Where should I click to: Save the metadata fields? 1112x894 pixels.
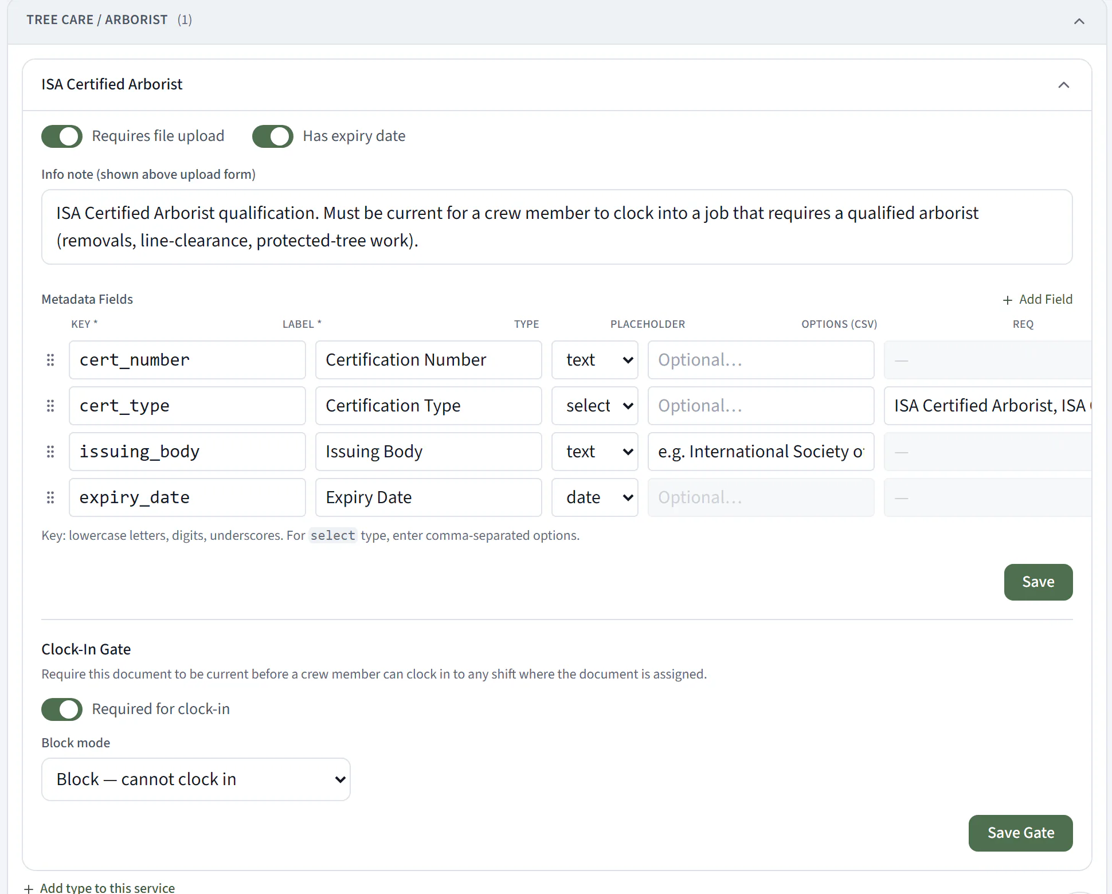(1038, 582)
